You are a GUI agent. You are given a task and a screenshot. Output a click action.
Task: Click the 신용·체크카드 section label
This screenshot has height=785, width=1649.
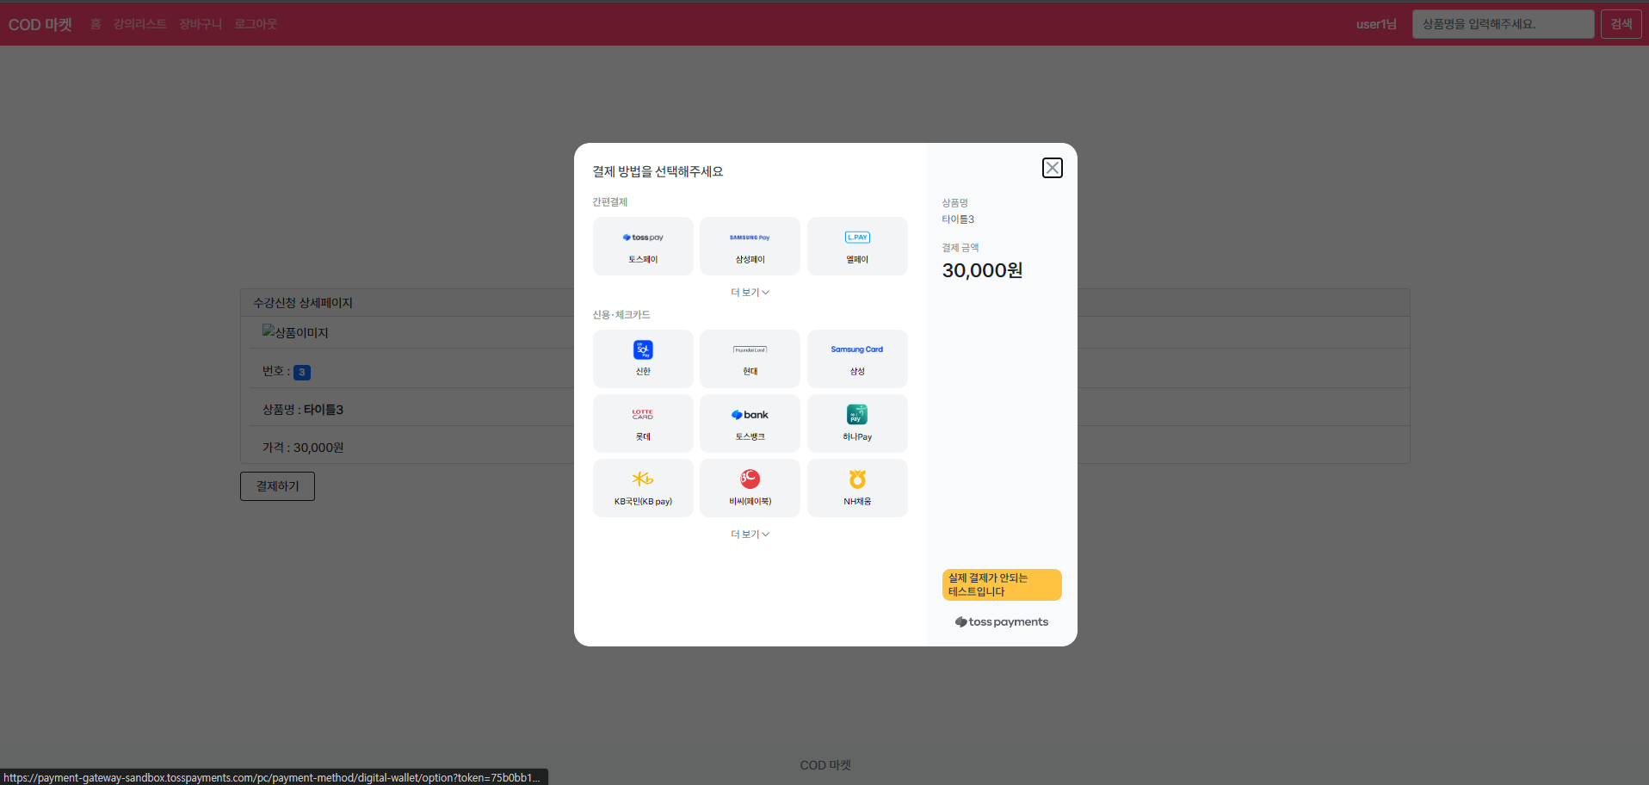pyautogui.click(x=621, y=315)
